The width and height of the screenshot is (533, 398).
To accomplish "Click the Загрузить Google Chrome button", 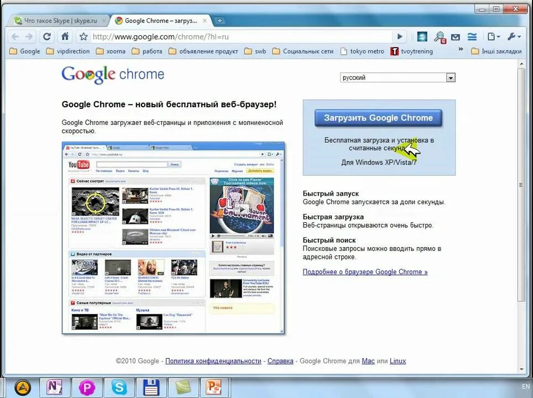I will coord(378,118).
